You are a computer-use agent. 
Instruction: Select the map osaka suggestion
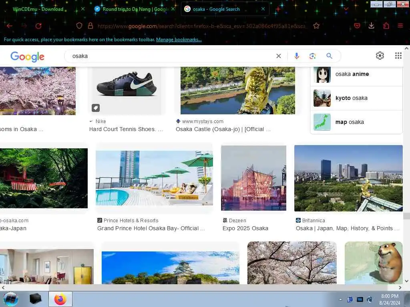pyautogui.click(x=356, y=122)
